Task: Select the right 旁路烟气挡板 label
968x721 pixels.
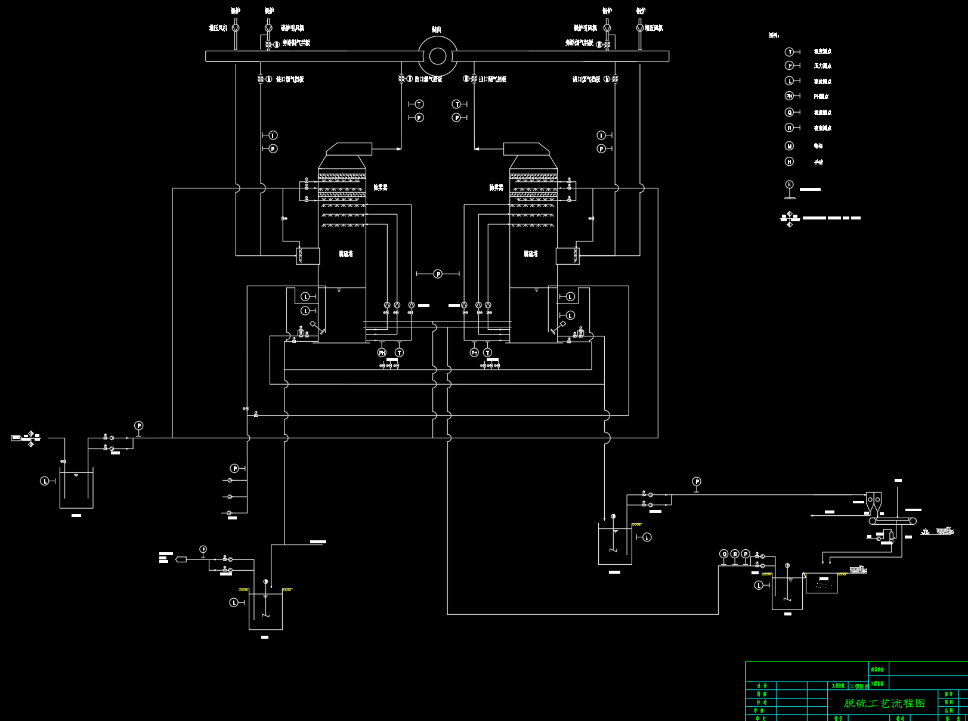Action: [x=579, y=43]
